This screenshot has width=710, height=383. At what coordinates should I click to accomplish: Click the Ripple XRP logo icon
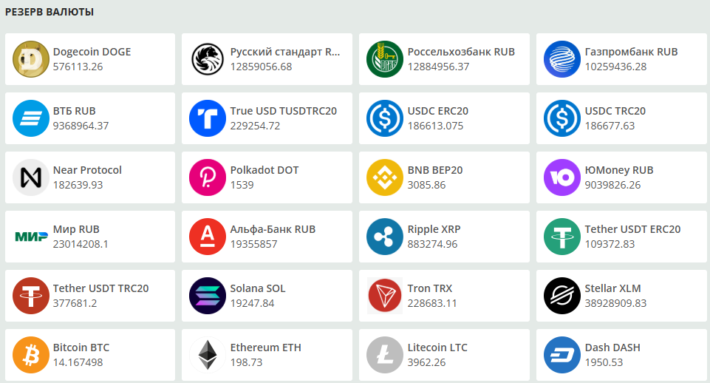click(x=385, y=237)
